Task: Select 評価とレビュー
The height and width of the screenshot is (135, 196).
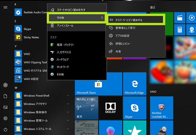Action: pyautogui.click(x=136, y=43)
